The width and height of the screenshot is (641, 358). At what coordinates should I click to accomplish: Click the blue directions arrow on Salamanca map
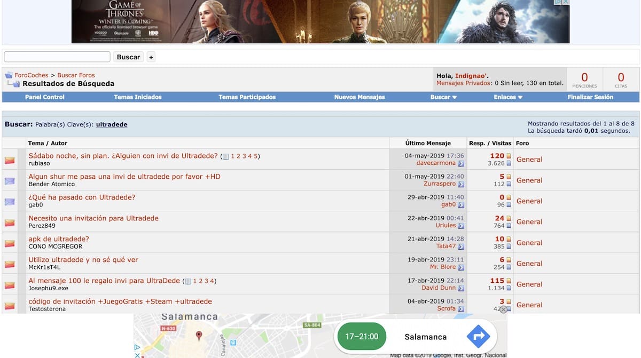pos(478,337)
